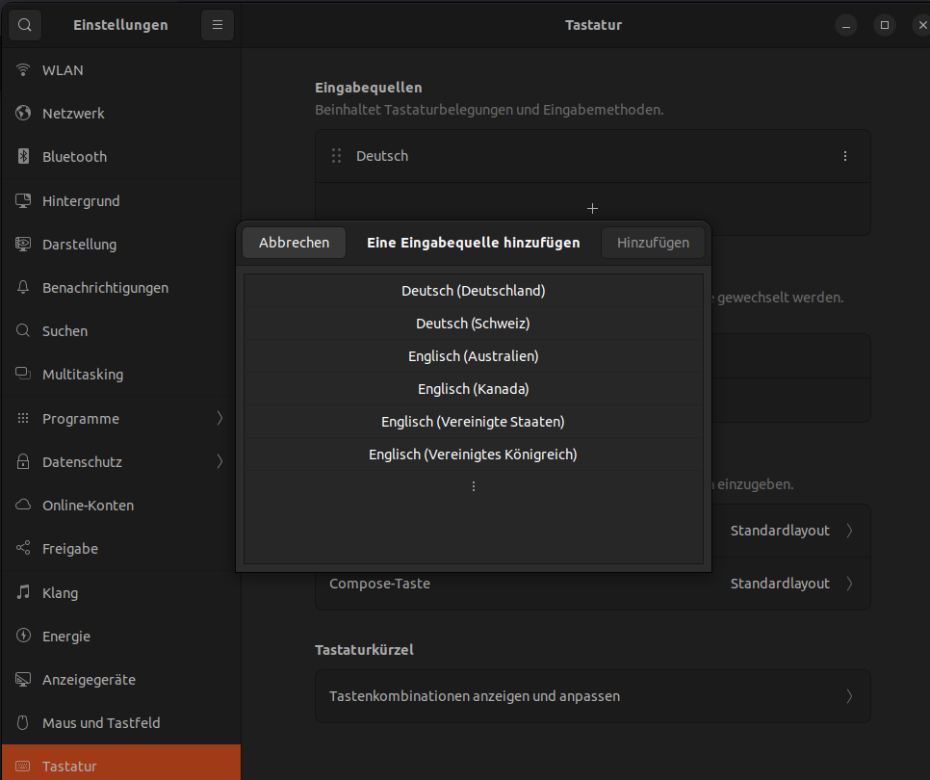
Task: Click the Abbrechen button
Action: (x=294, y=243)
